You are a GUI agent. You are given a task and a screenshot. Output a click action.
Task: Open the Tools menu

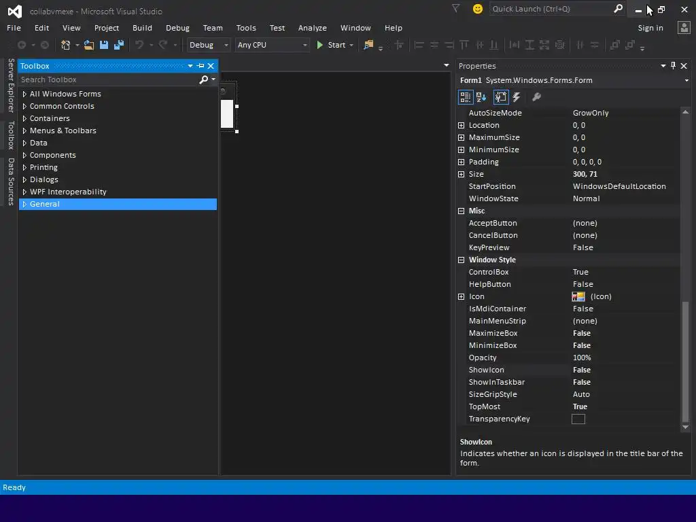click(246, 27)
